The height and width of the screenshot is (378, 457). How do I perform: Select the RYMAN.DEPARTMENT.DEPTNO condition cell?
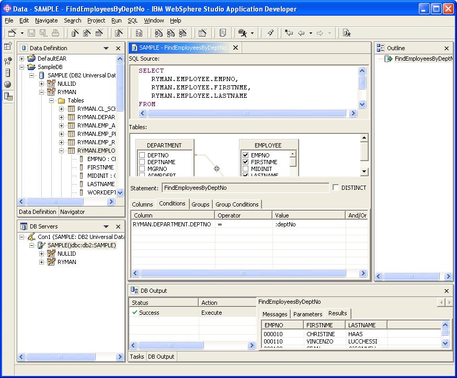173,224
